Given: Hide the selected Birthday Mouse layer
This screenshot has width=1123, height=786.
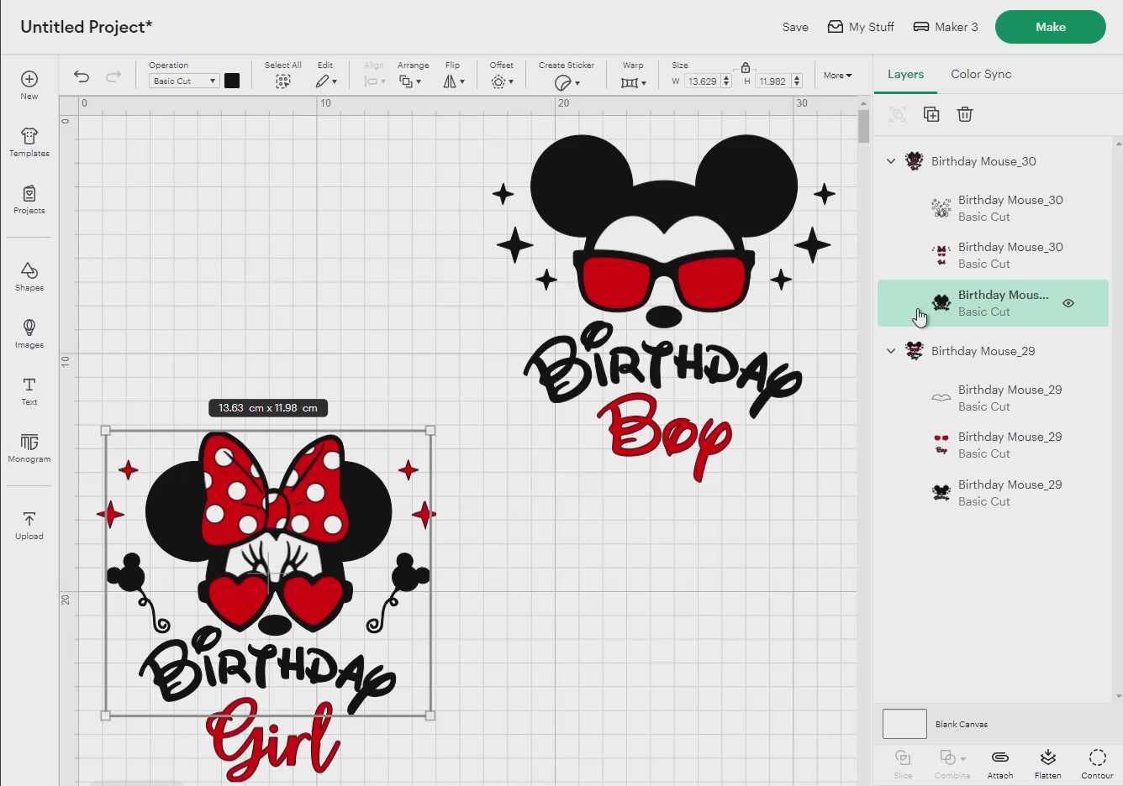Looking at the screenshot, I should [x=1068, y=303].
